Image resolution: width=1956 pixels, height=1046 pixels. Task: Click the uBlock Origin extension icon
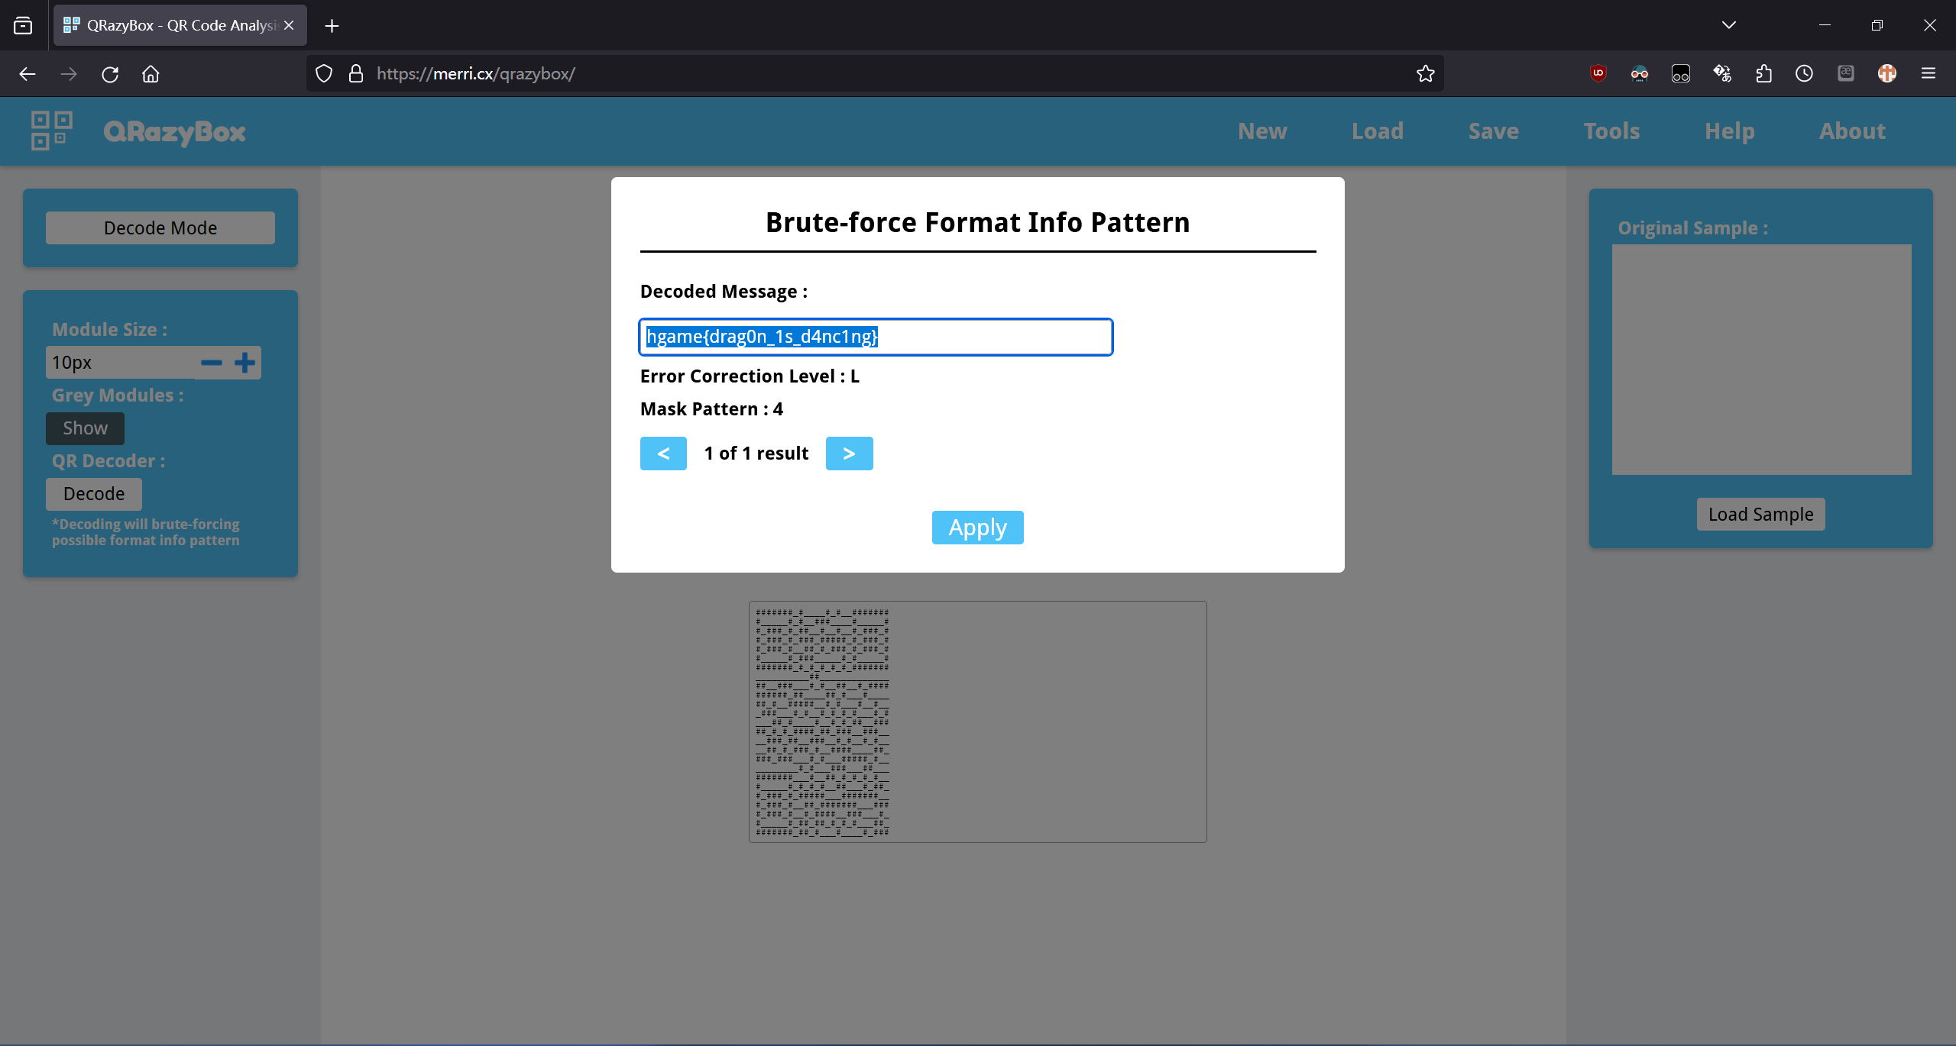(x=1598, y=73)
